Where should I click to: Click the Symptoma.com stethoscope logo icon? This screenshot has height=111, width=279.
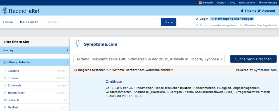click(x=77, y=44)
